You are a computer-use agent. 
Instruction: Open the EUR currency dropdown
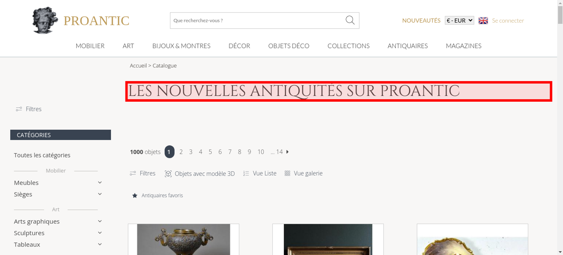point(459,21)
